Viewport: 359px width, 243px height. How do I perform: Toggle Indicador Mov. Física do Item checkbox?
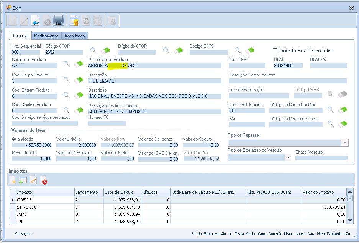tap(275, 50)
